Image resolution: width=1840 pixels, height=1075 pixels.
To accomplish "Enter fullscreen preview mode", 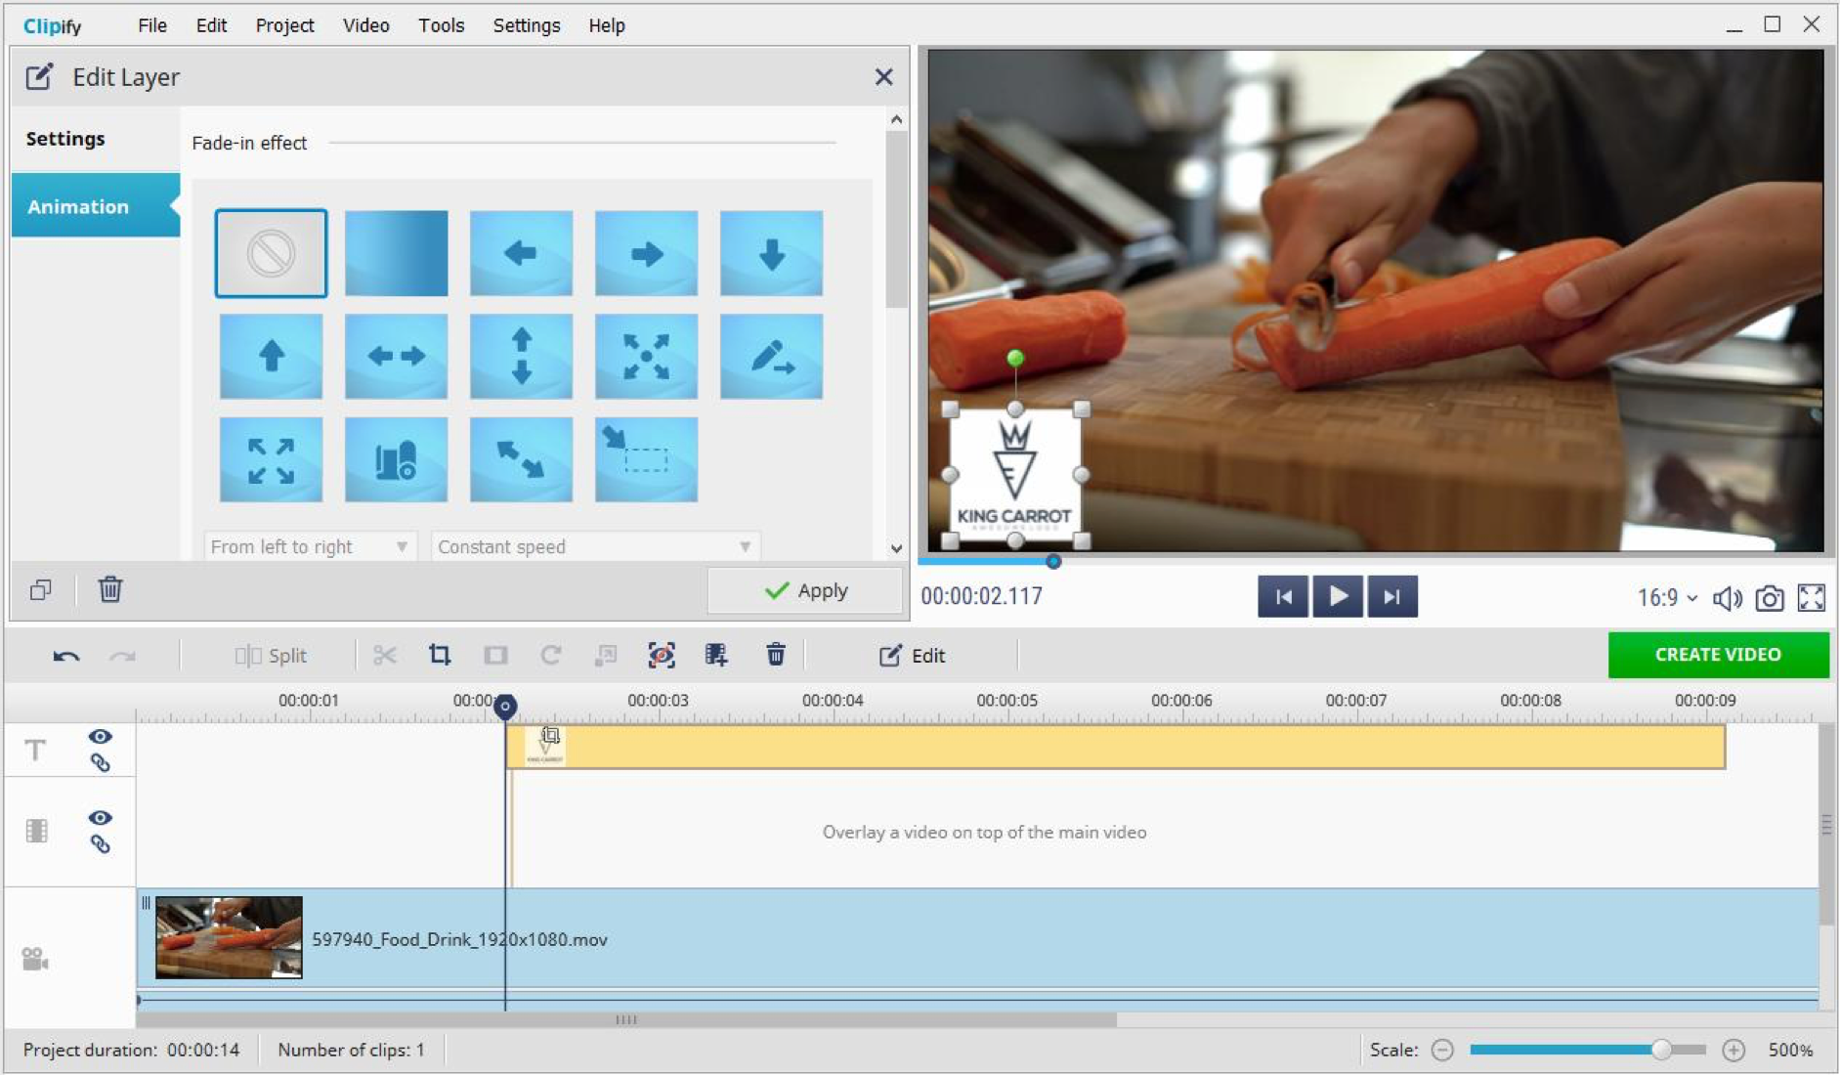I will (x=1814, y=597).
